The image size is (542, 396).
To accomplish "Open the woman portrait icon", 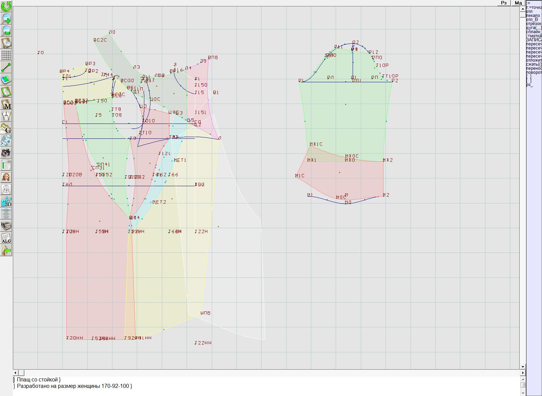I will [6, 177].
